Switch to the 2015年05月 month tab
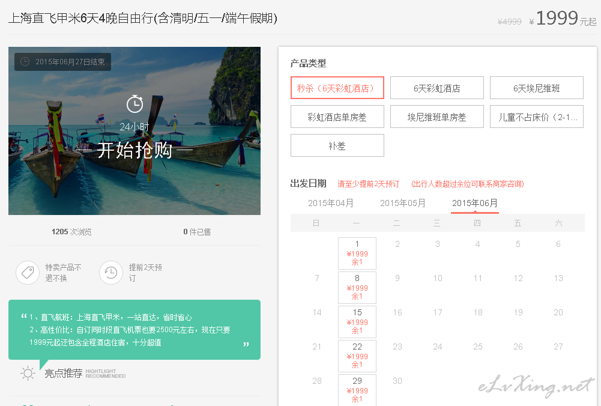 point(403,203)
